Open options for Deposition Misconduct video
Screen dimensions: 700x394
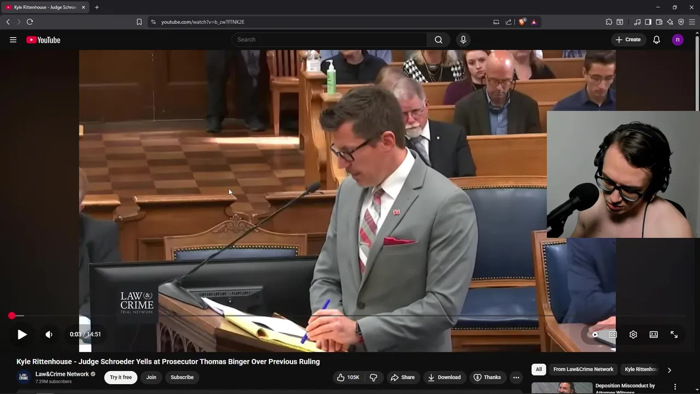pos(675,387)
